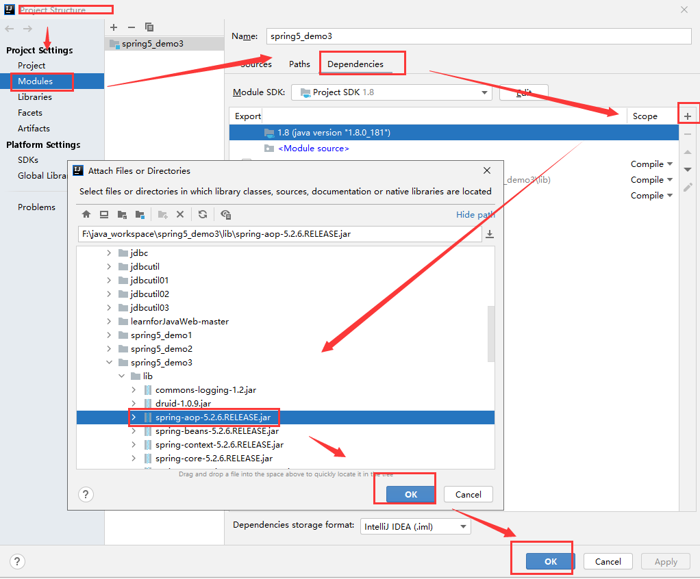Click the Refresh icon in file chooser toolbar

pos(203,215)
